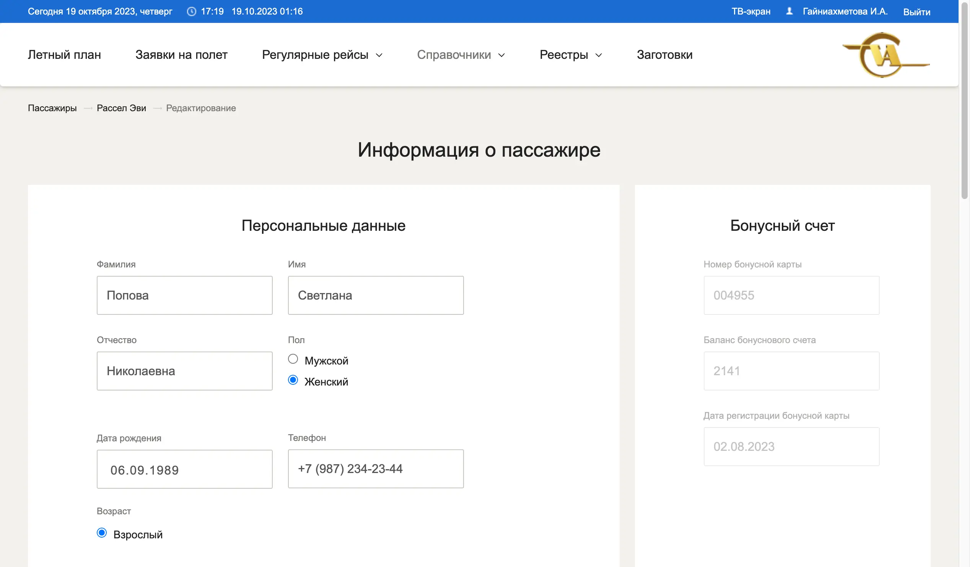Viewport: 970px width, 567px height.
Task: Expand the Регулярные рейсы dropdown menu
Action: click(322, 55)
